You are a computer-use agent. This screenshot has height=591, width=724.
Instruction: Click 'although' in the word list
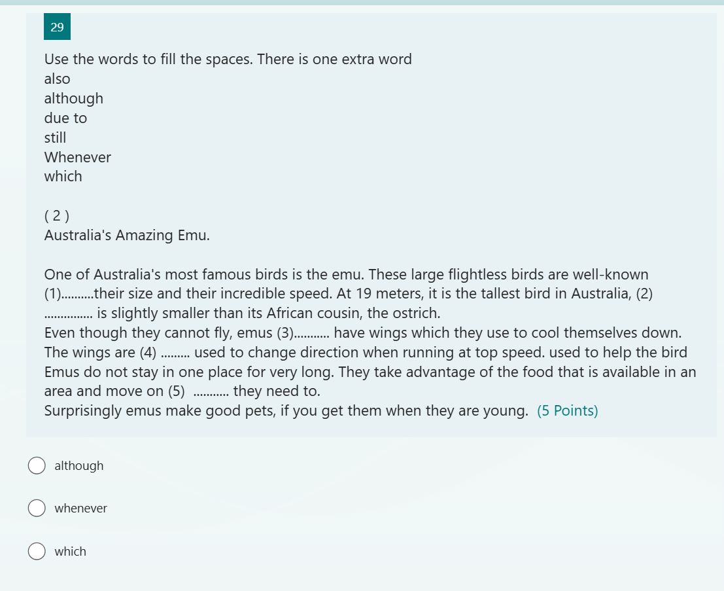pyautogui.click(x=74, y=99)
